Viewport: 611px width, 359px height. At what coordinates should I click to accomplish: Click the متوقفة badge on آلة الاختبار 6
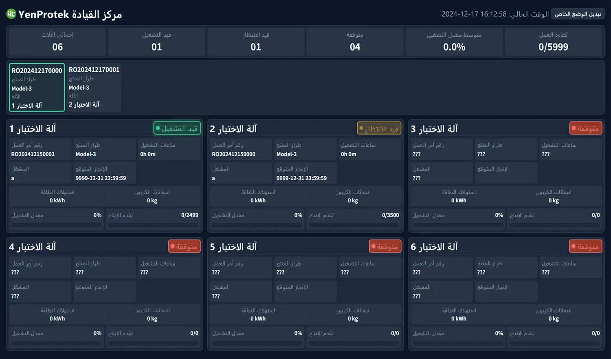[x=586, y=246]
